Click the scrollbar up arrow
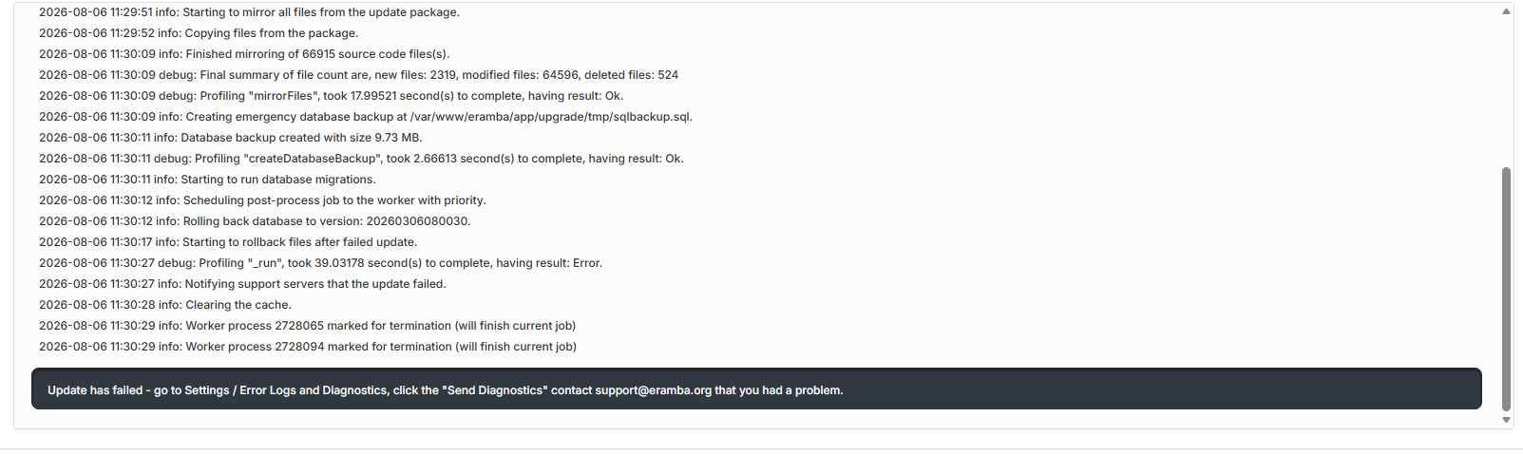This screenshot has width=1523, height=455. click(1506, 11)
